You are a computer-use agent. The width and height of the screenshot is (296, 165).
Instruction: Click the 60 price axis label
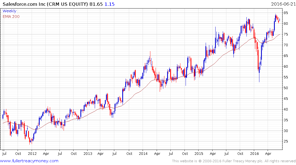286,66
